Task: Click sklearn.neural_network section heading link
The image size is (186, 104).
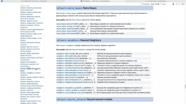Action: [71, 99]
